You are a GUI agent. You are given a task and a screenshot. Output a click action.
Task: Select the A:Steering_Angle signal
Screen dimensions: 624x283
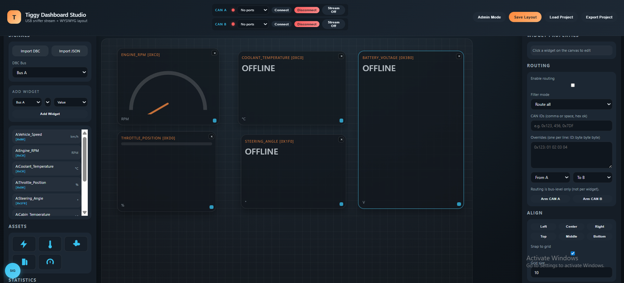tap(47, 201)
